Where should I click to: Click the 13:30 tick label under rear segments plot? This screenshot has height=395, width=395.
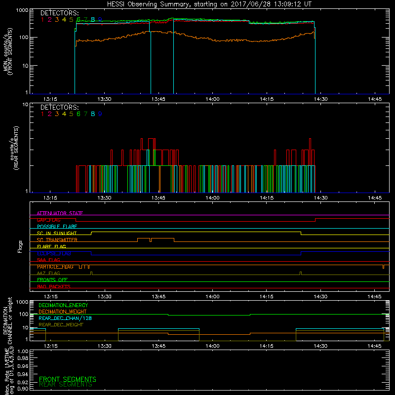pyautogui.click(x=104, y=198)
